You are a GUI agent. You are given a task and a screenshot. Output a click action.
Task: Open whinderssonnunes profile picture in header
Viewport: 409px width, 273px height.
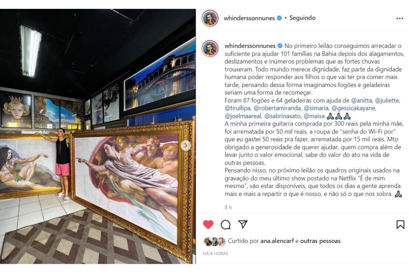[210, 18]
